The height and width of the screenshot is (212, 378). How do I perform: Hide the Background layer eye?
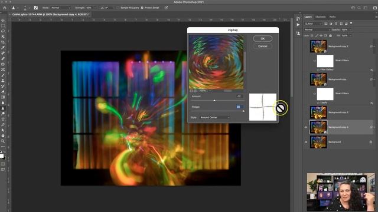pos(306,142)
